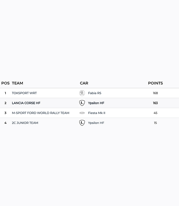
Task: Click the POS column header
Action: click(5, 83)
